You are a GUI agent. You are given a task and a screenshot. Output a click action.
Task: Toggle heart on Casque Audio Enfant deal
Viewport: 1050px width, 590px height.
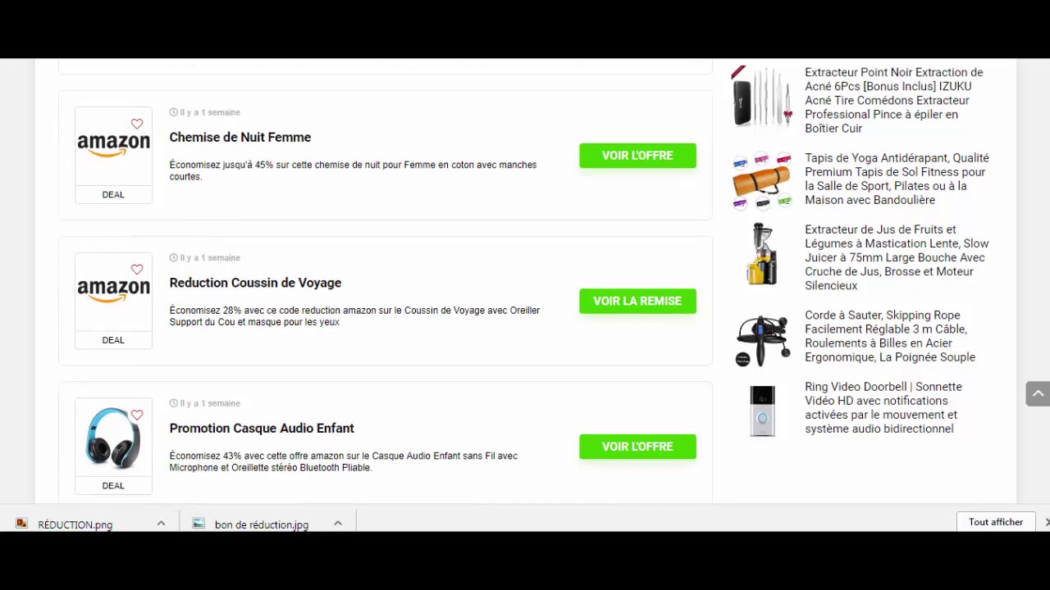[x=137, y=415]
